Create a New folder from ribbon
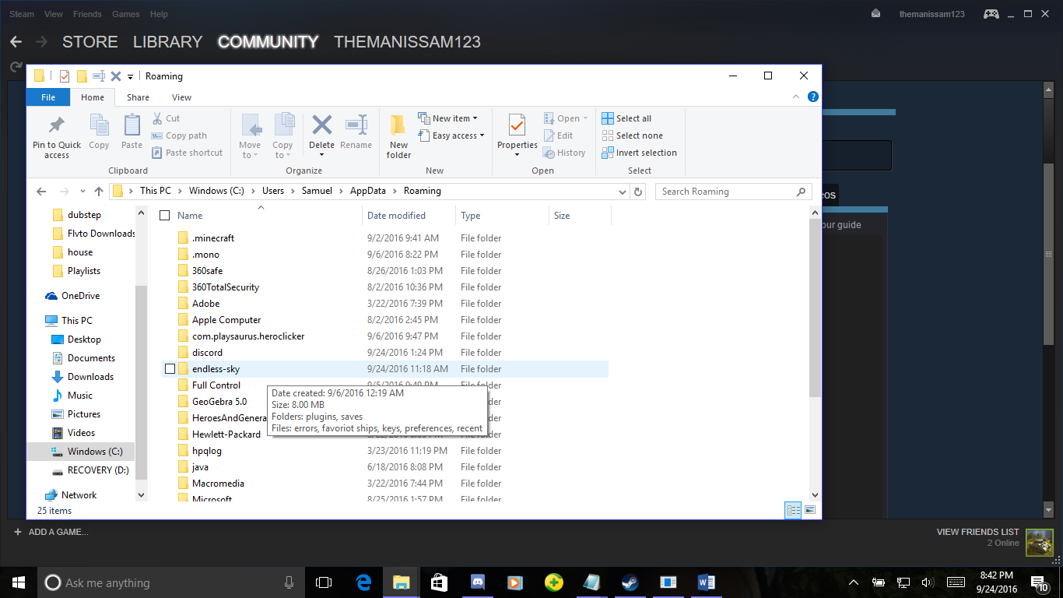This screenshot has width=1063, height=598. pyautogui.click(x=398, y=137)
